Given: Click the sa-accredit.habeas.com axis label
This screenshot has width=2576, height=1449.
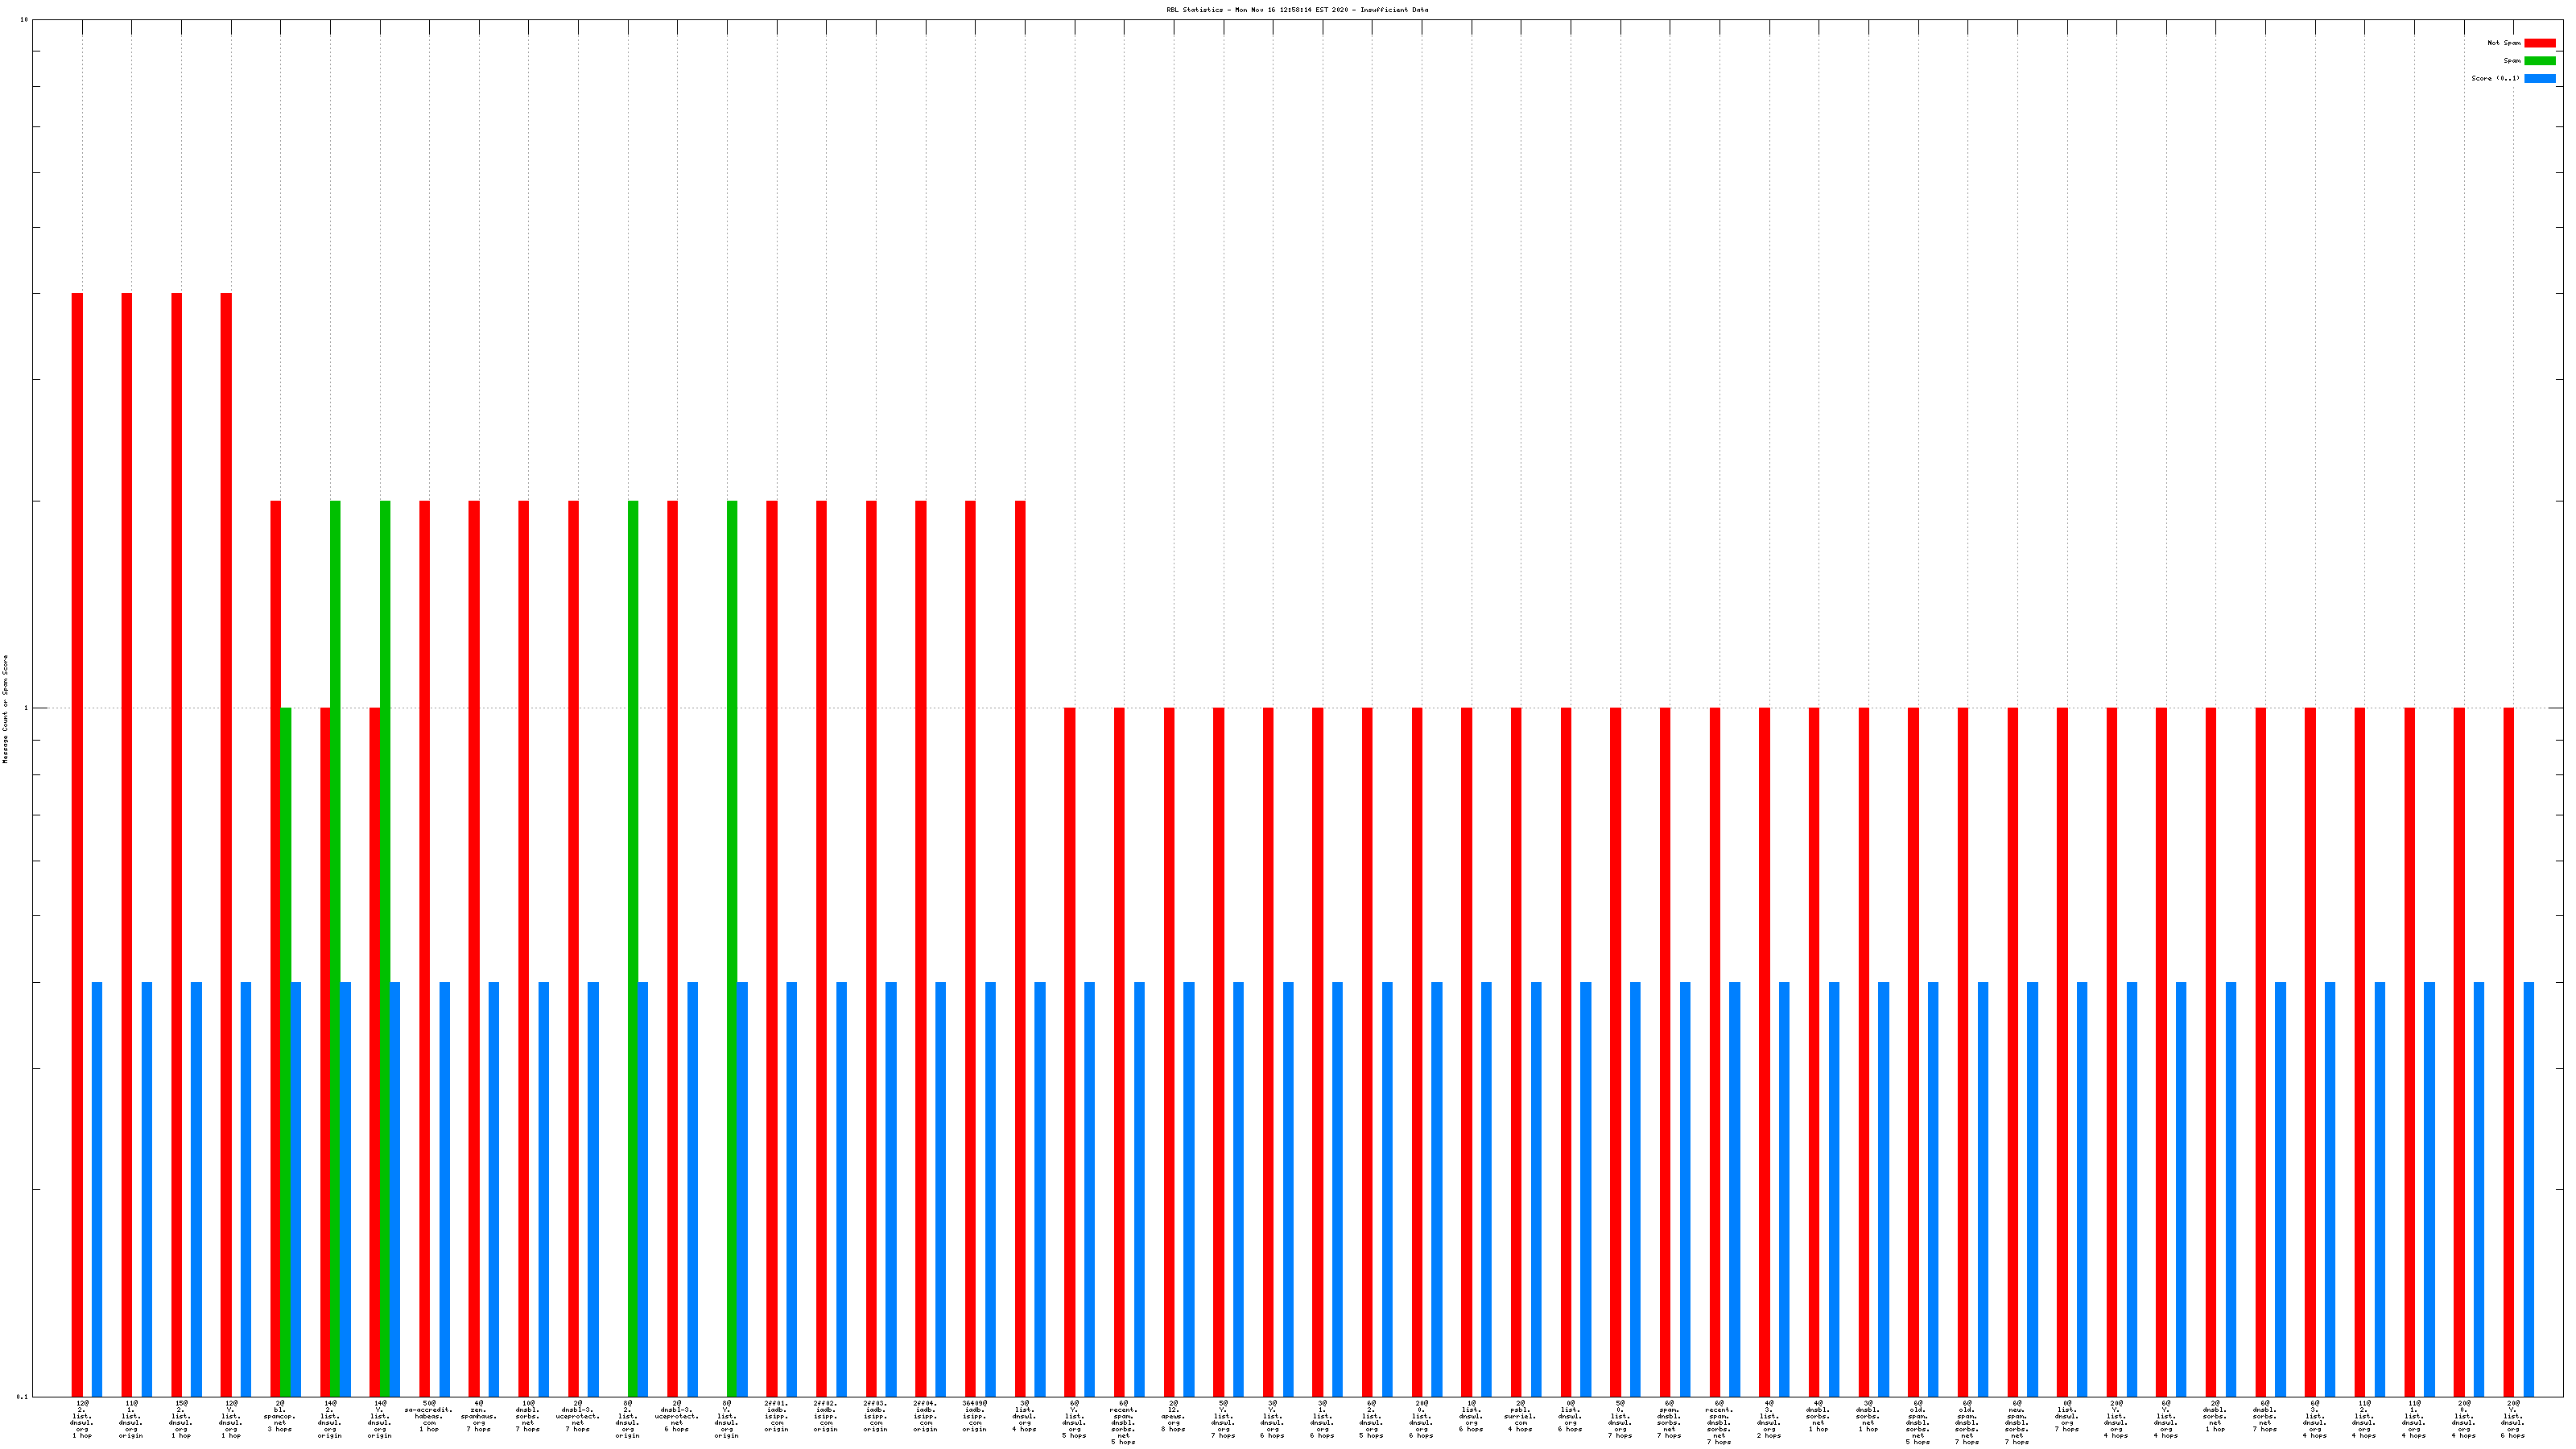Looking at the screenshot, I should pos(428,1416).
